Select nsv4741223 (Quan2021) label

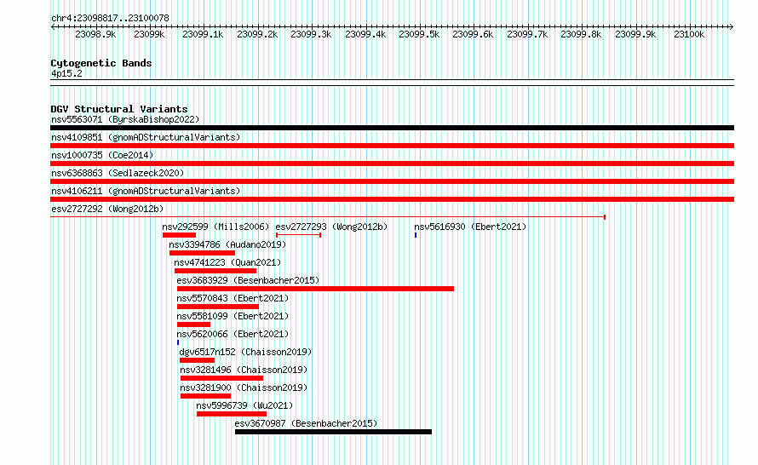[x=227, y=262]
